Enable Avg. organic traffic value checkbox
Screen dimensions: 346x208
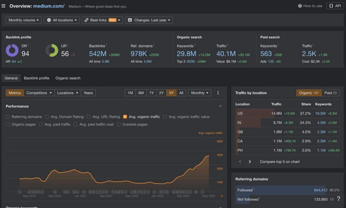(x=165, y=117)
